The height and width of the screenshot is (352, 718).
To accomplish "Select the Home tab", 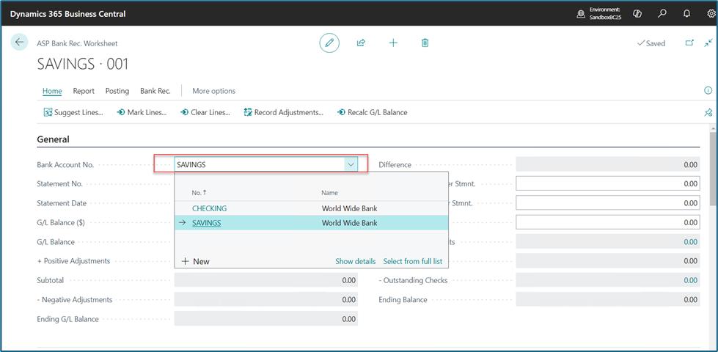I will pyautogui.click(x=52, y=91).
